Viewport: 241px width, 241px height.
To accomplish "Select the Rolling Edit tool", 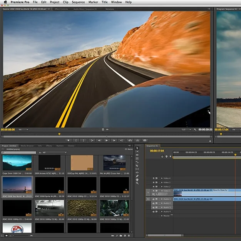I will 137,159.
